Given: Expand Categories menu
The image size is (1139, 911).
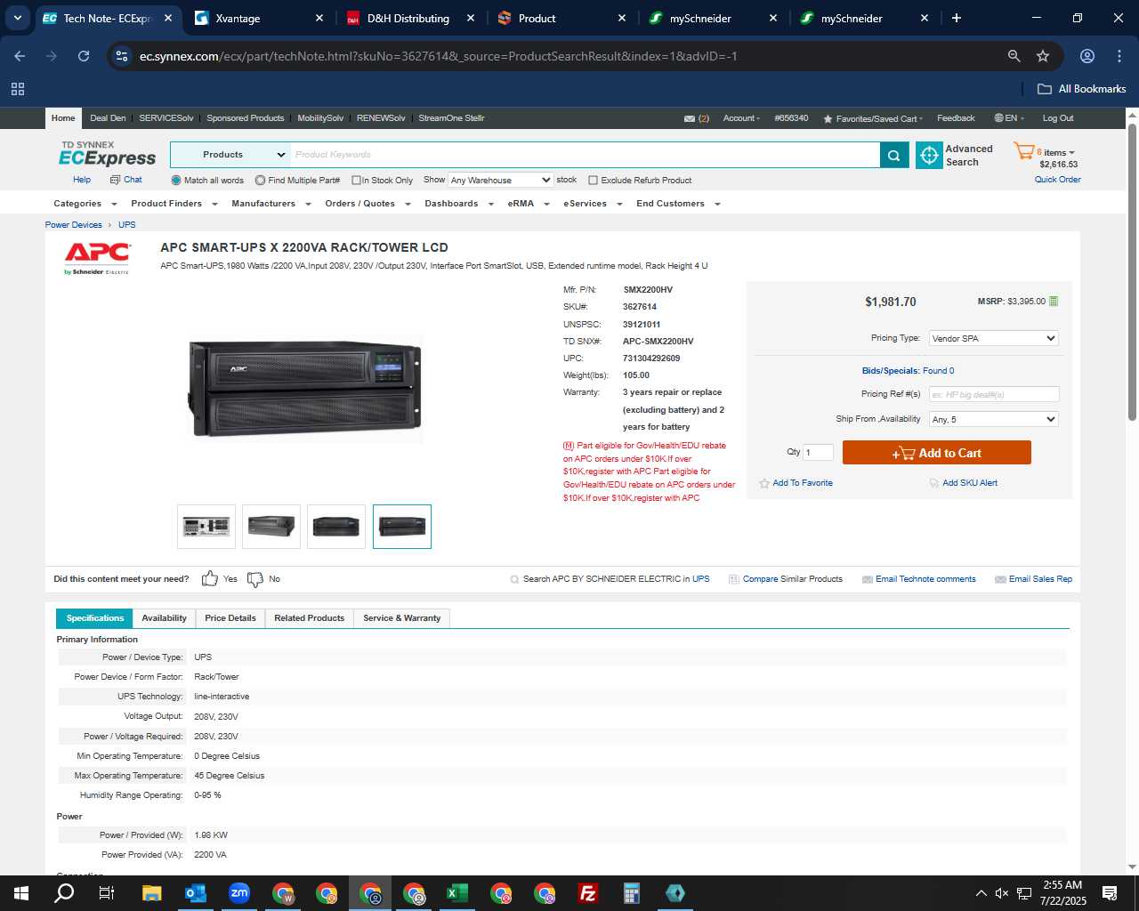Looking at the screenshot, I should 85,204.
